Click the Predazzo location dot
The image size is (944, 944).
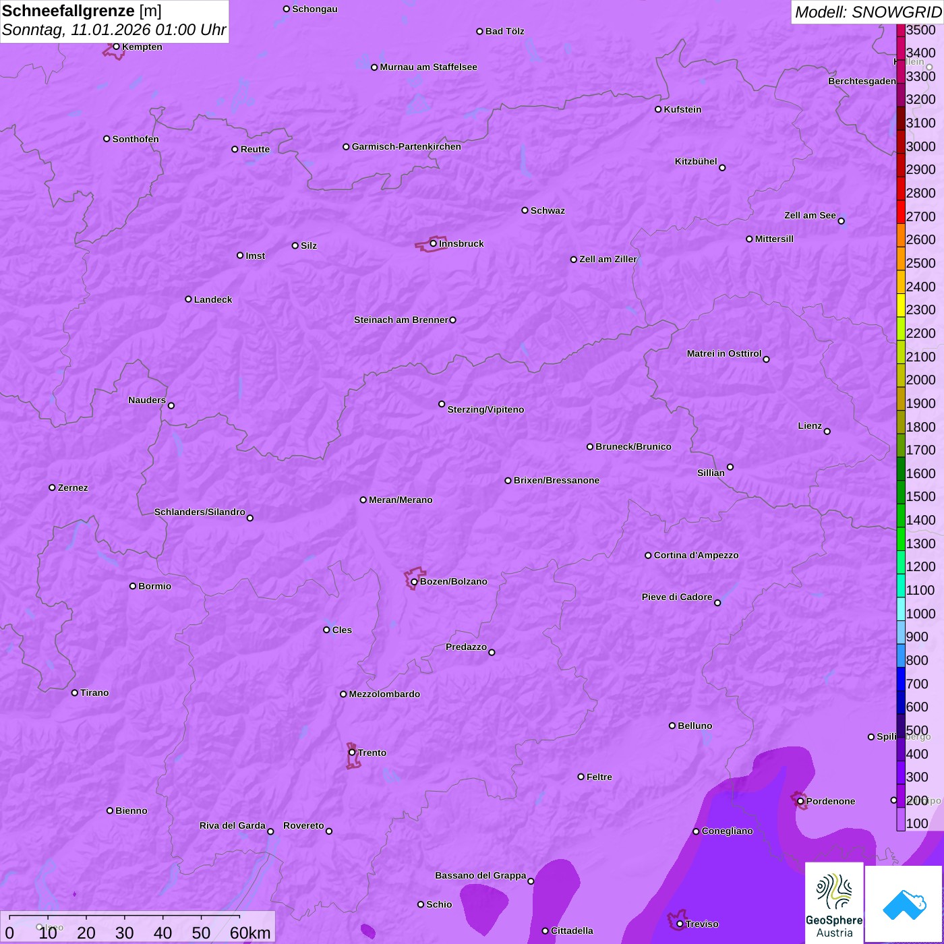[x=492, y=652]
